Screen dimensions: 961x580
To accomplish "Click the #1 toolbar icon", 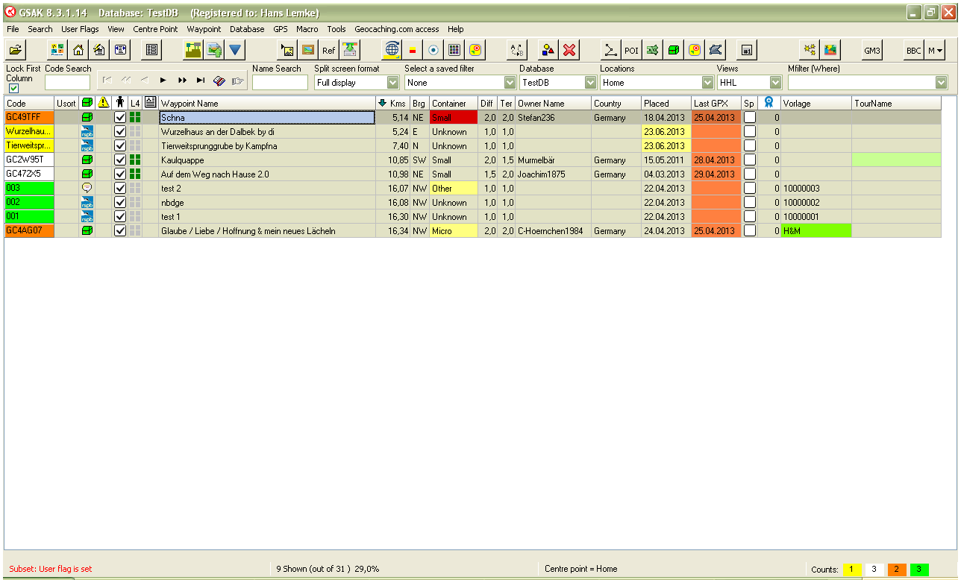I will 747,50.
